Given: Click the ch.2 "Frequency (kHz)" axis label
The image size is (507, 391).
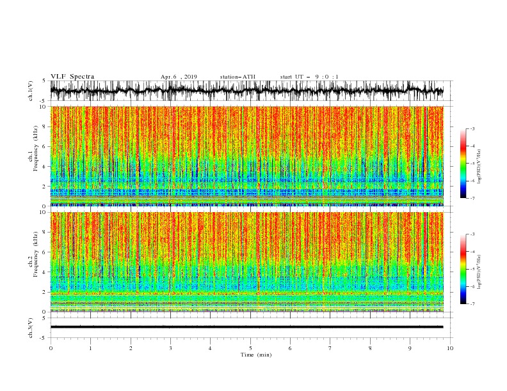Looking at the screenshot, I should point(36,254).
